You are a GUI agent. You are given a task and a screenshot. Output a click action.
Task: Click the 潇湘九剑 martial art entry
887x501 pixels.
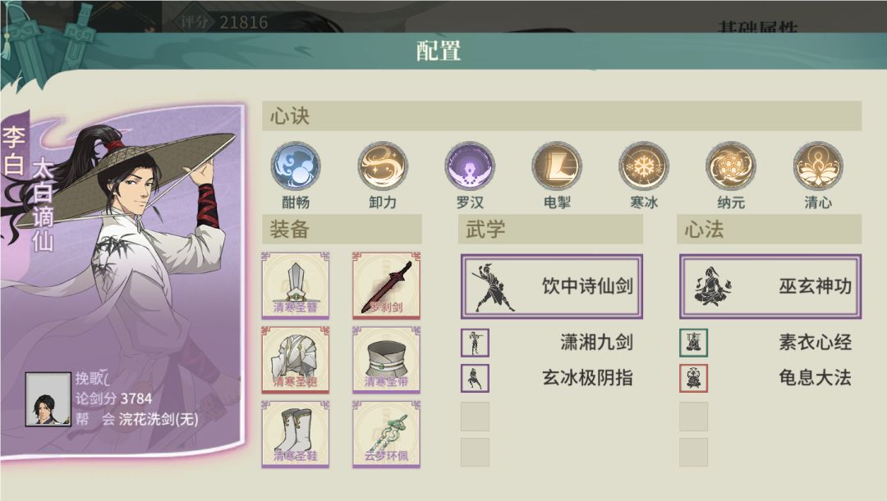tap(547, 343)
